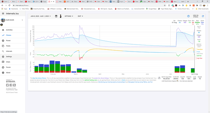Open Managing Training Using TSB link

pos(140,82)
